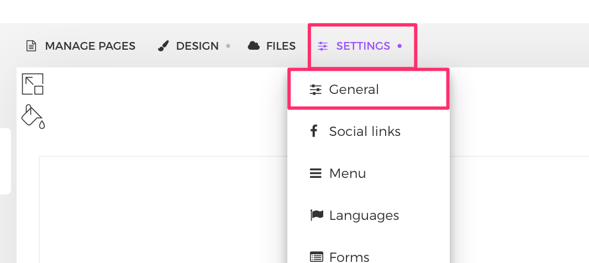Collapse the SETTINGS dropdown menu
The height and width of the screenshot is (263, 589).
click(363, 46)
